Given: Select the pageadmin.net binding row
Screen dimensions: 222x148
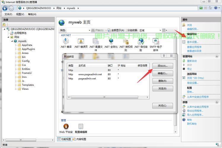Looking at the screenshot, I should (108, 79).
